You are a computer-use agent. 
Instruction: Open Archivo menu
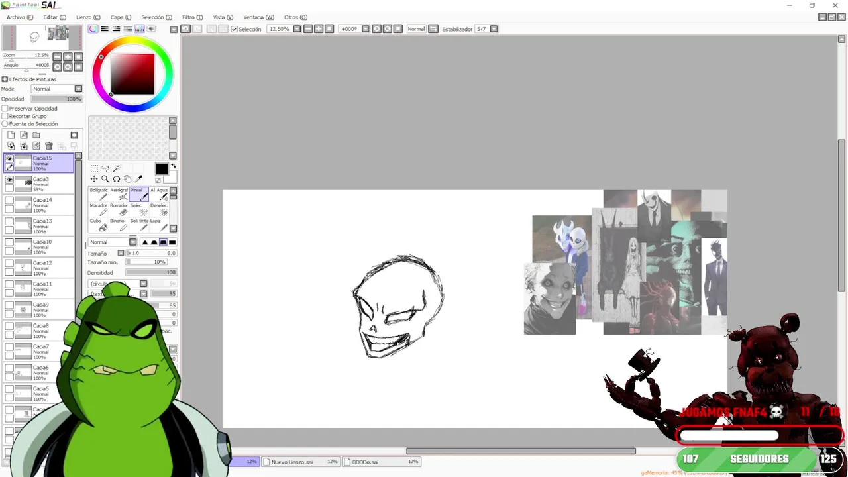[x=20, y=17]
